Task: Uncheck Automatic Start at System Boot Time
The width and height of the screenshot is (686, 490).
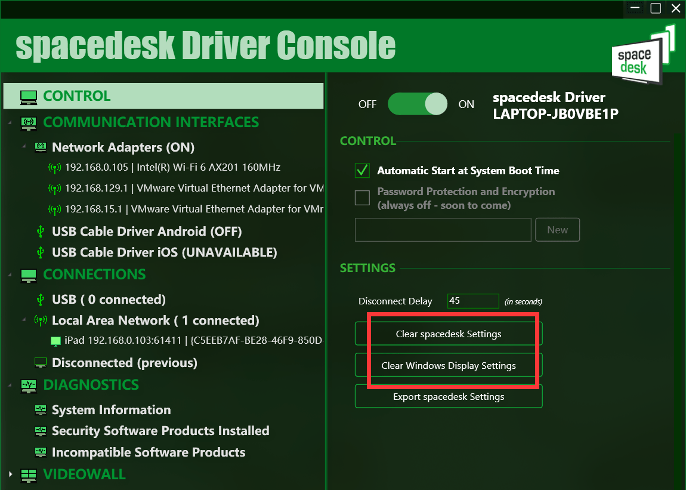Action: (x=362, y=170)
